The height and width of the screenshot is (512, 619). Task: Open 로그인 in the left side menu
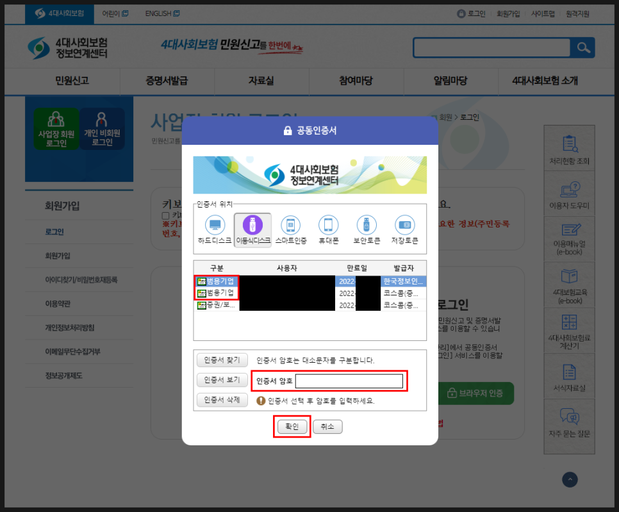coord(54,232)
